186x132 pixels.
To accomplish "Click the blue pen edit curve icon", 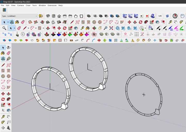I will 170,28.
